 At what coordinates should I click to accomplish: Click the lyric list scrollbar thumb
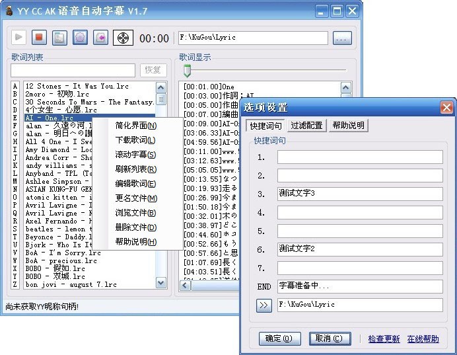click(161, 99)
